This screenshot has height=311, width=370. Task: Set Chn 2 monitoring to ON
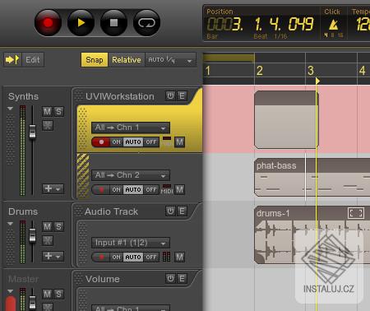point(116,190)
